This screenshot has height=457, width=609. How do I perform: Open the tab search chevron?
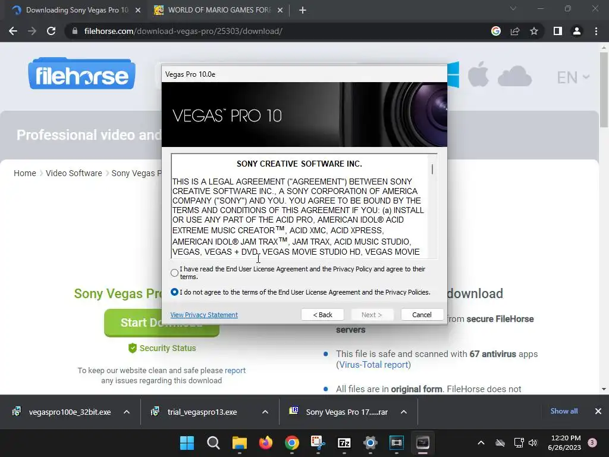513,8
